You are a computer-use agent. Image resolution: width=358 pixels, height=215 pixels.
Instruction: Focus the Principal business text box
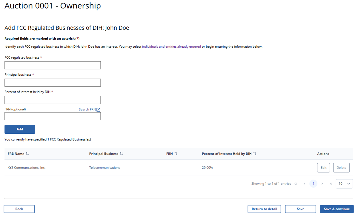(53, 83)
